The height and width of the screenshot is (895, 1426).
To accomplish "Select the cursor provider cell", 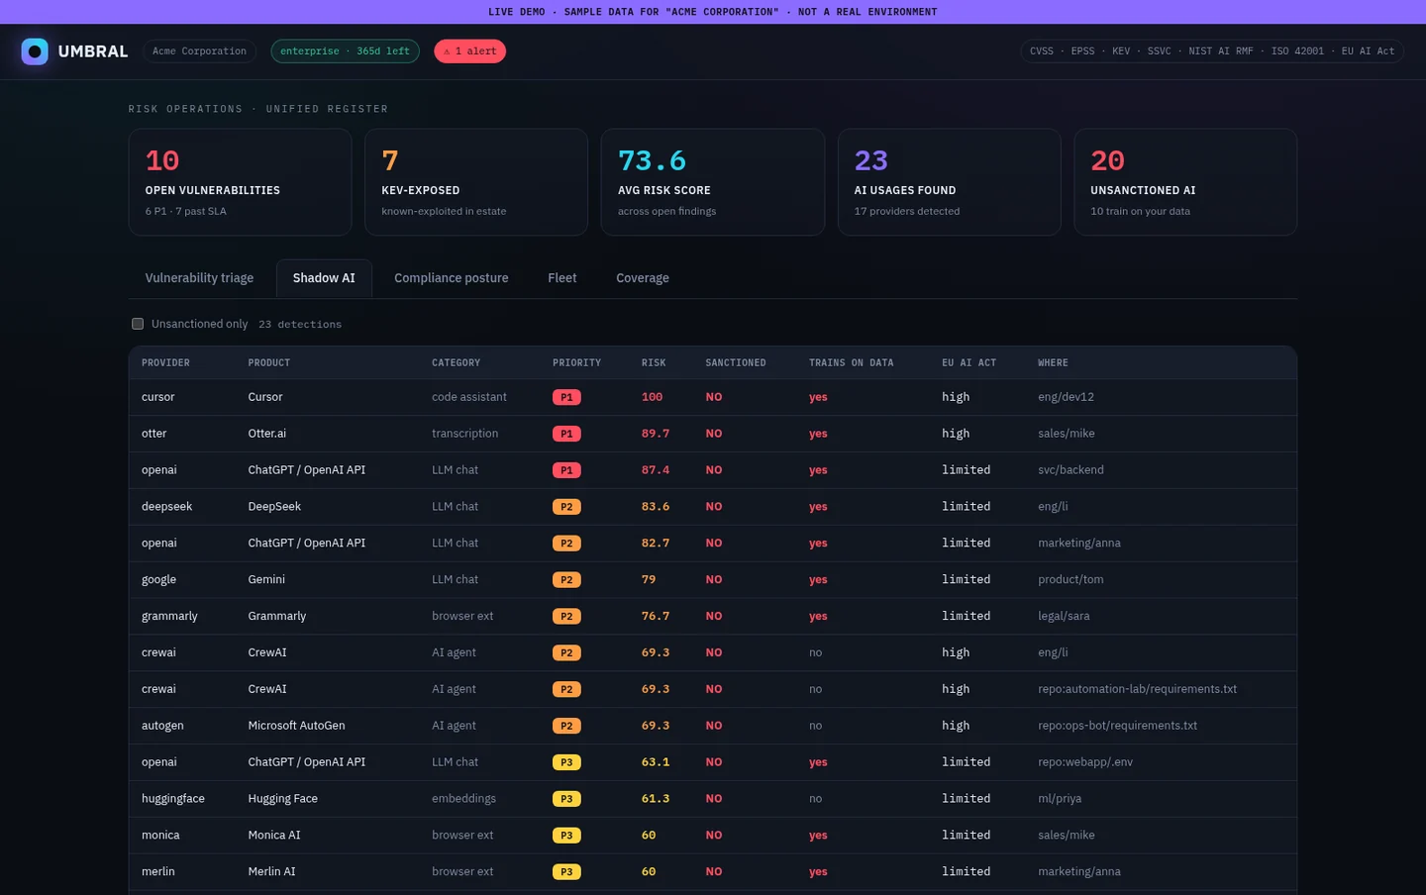I will [x=158, y=397].
